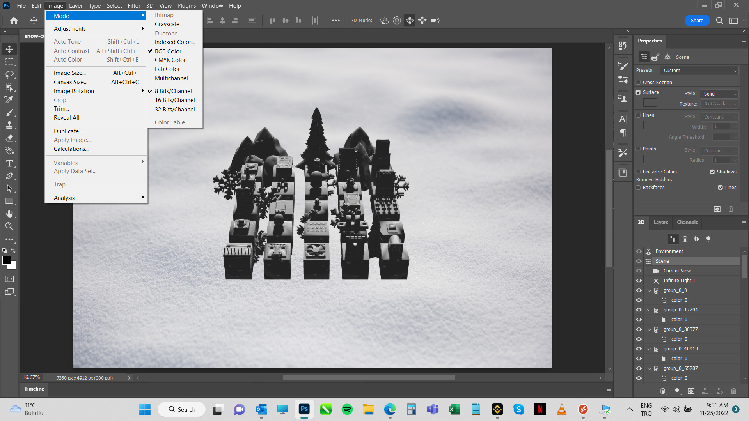749x421 pixels.
Task: Pick the Clone Stamp tool
Action: (9, 125)
